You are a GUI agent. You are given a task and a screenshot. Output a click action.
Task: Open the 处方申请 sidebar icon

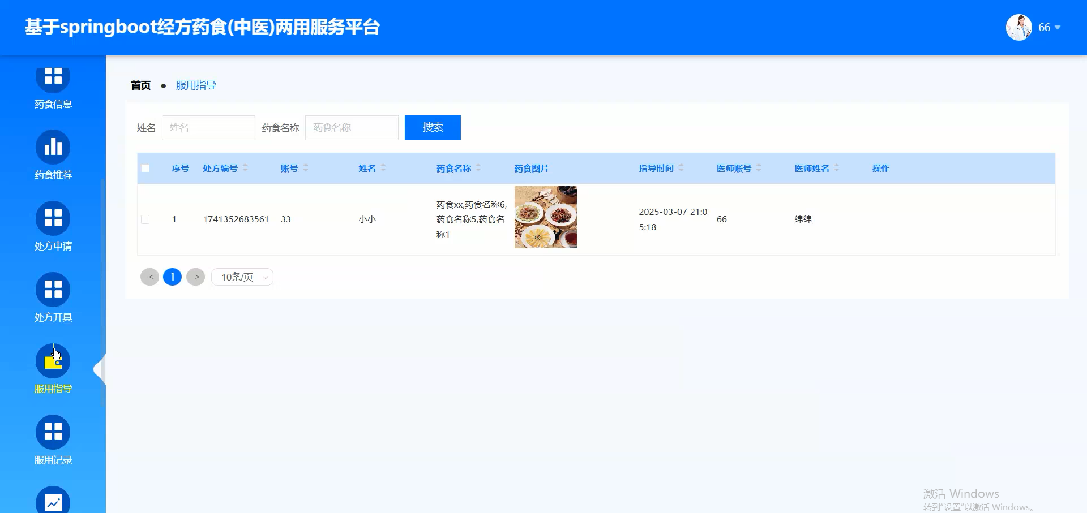[53, 218]
